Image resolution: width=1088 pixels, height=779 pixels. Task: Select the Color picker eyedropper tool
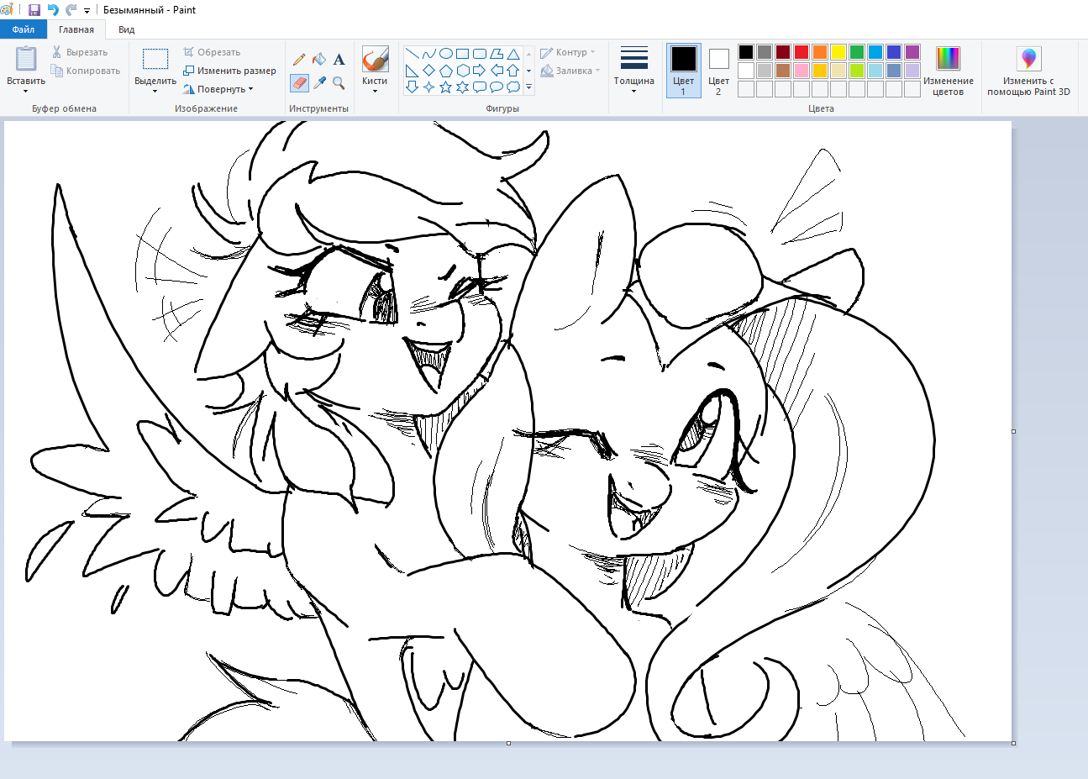[319, 83]
